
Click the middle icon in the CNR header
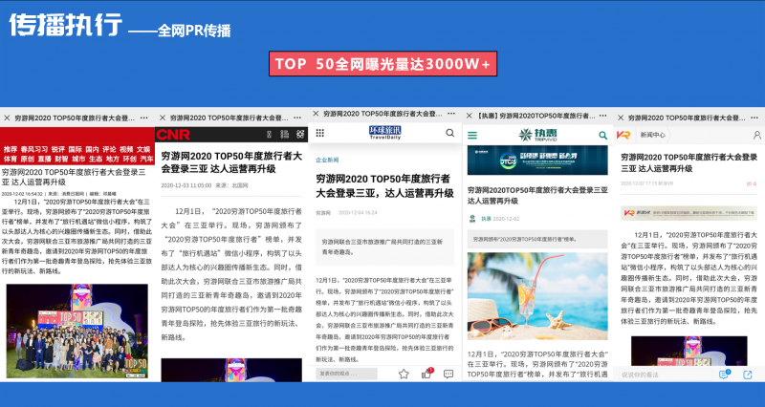click(x=284, y=135)
